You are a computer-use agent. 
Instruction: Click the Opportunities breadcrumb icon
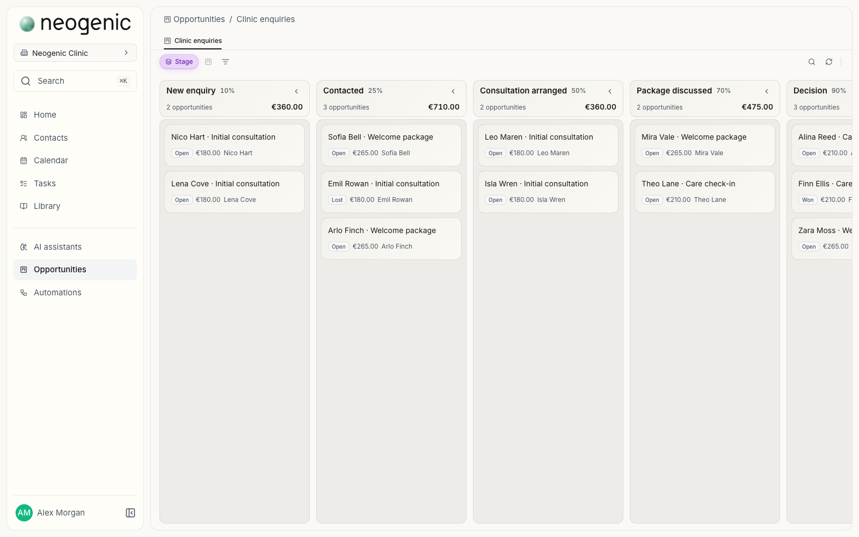point(168,19)
